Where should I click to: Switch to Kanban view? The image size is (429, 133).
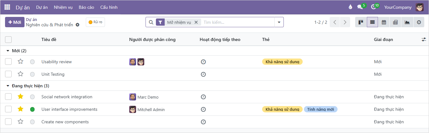361,22
